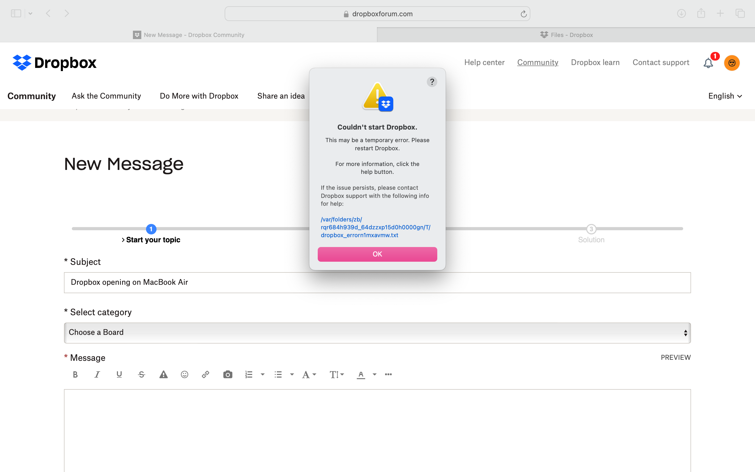Open the emoji picker icon
755x472 pixels.
click(x=185, y=374)
